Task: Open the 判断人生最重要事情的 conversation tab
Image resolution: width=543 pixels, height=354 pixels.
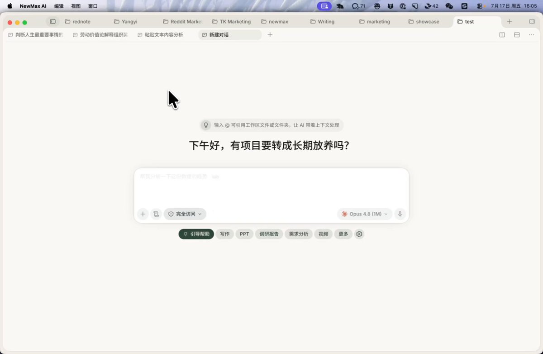Action: coord(36,35)
